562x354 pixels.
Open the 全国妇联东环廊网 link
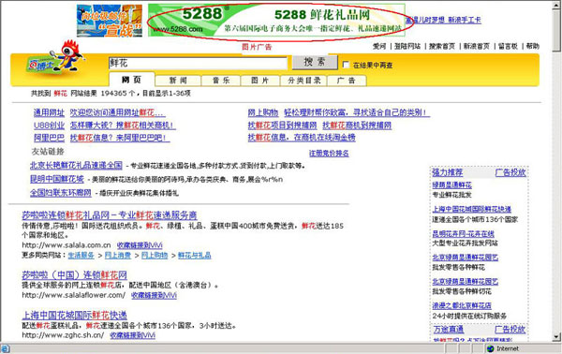pos(61,193)
